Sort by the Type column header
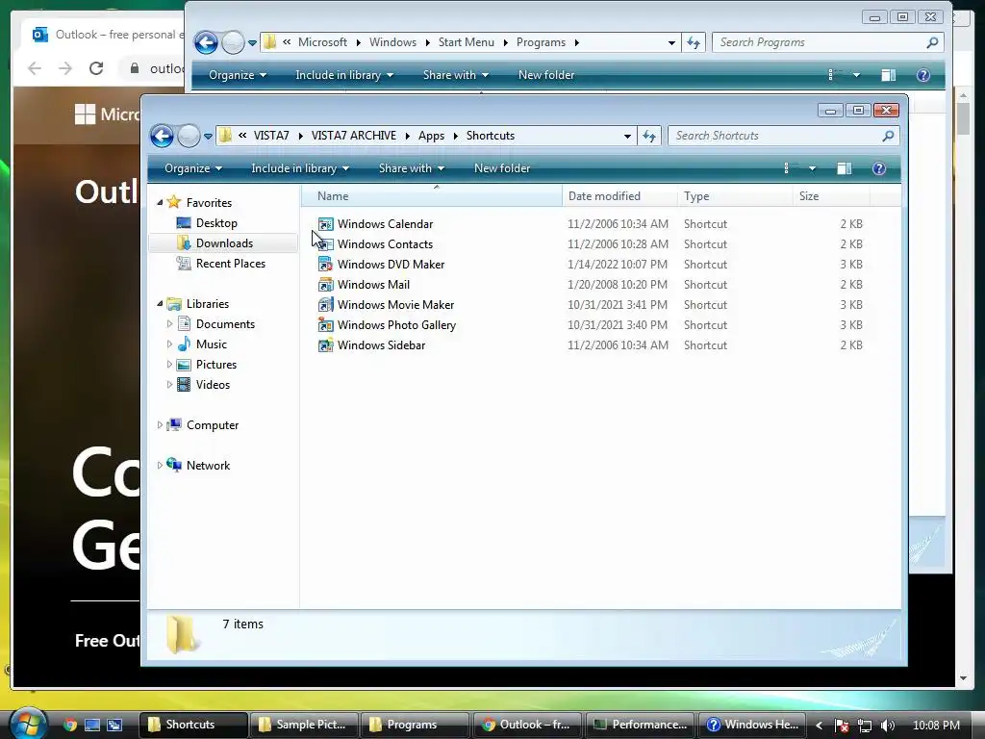The height and width of the screenshot is (739, 985). click(736, 196)
